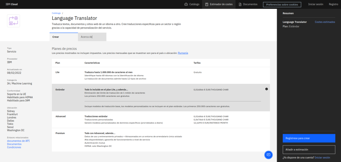
Task: Open the Condiciones link
Action: (14, 147)
